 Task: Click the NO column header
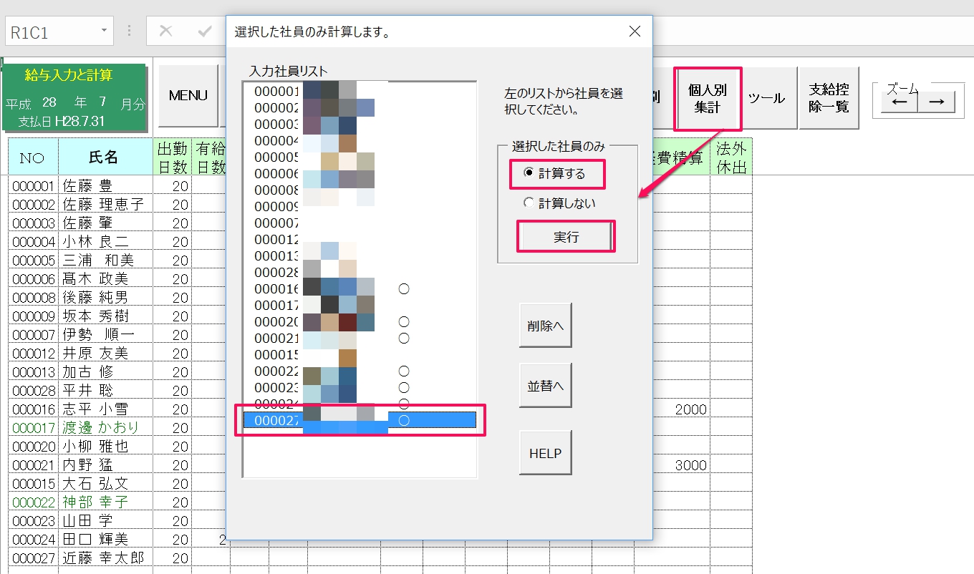pyautogui.click(x=33, y=157)
